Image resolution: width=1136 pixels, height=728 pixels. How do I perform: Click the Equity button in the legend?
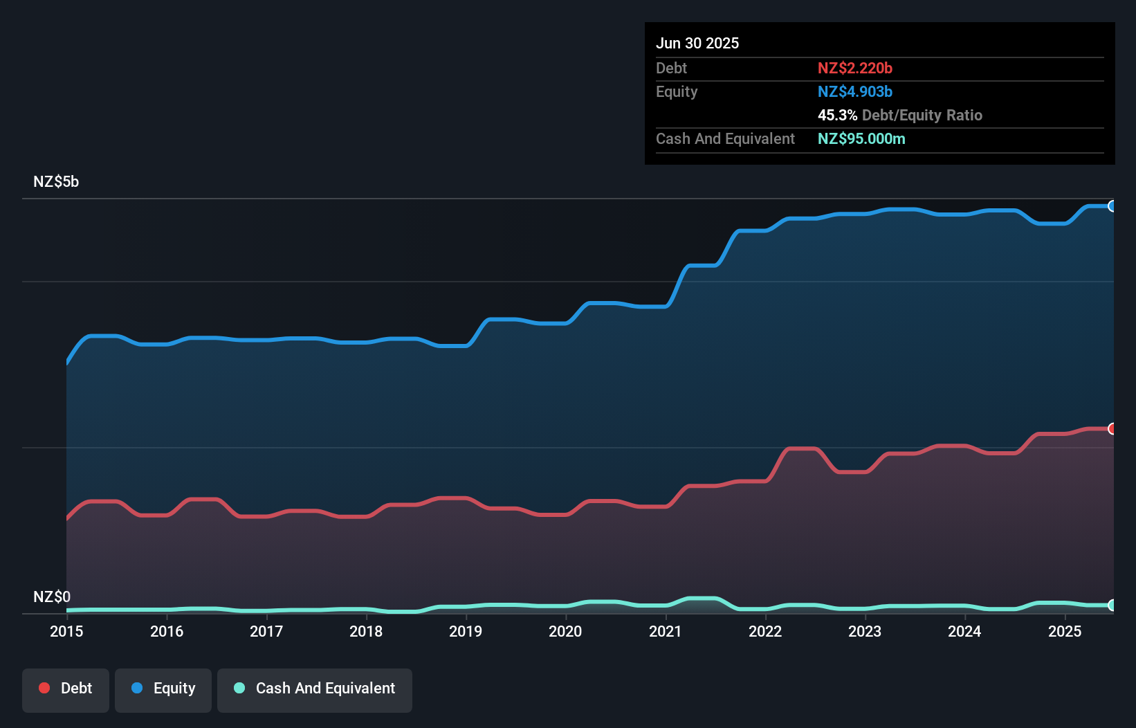click(163, 689)
